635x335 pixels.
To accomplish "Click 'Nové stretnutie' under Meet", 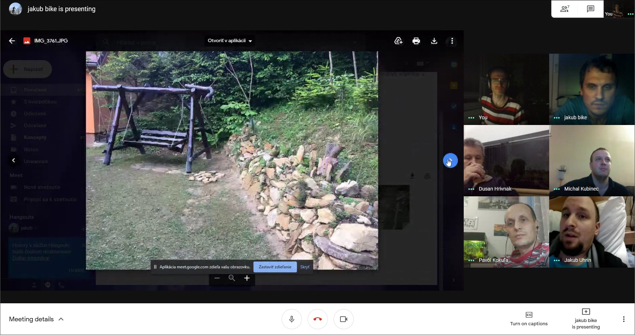I will point(42,187).
